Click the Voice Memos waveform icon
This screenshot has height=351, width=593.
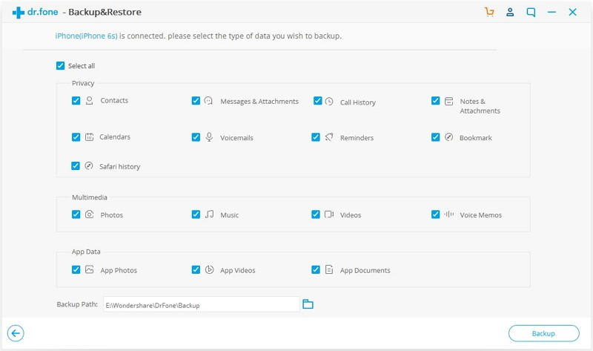(448, 214)
